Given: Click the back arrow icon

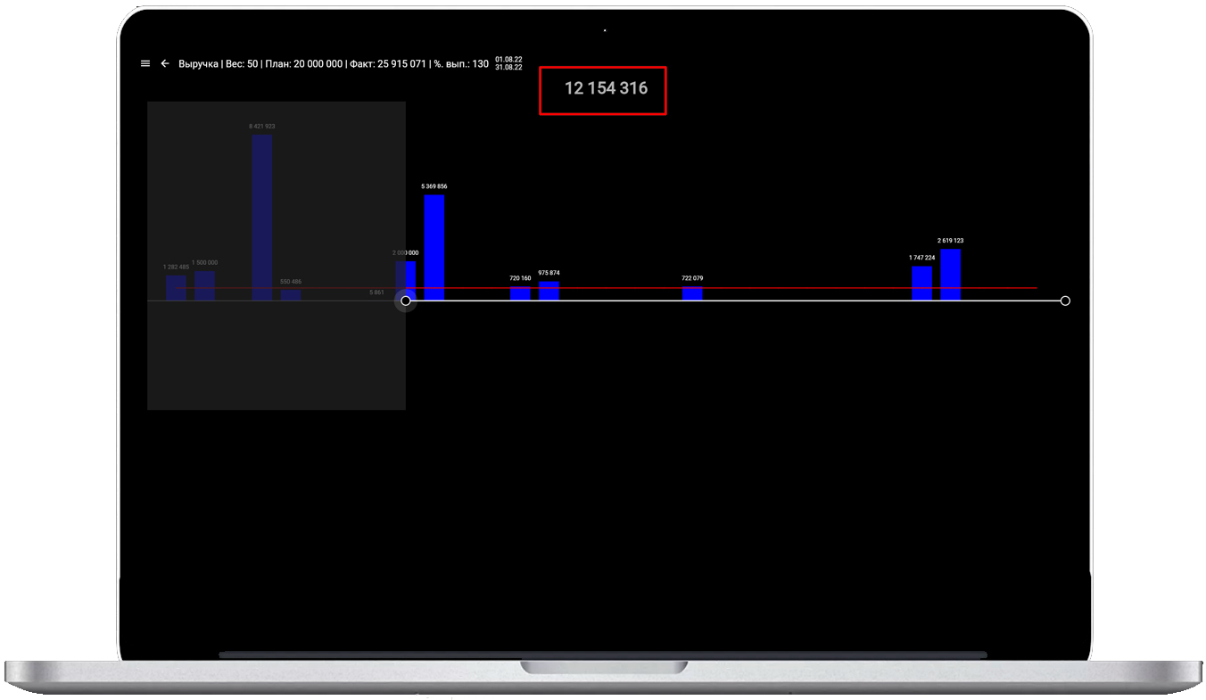Looking at the screenshot, I should [165, 64].
